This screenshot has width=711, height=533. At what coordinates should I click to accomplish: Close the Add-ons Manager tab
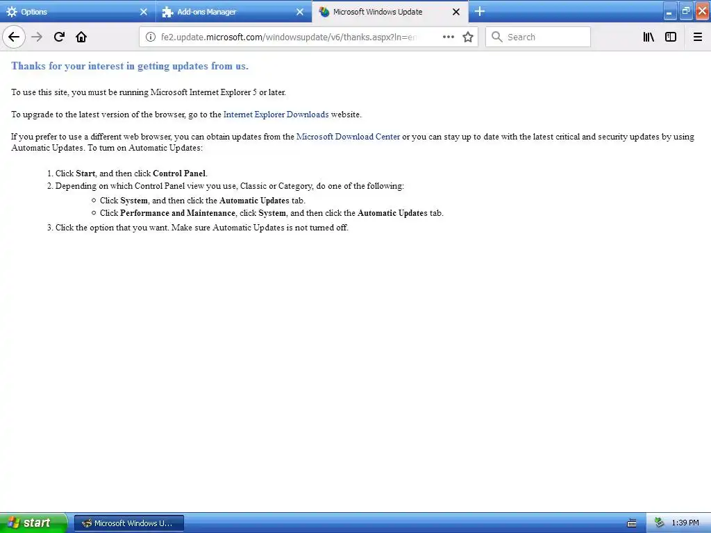pyautogui.click(x=300, y=12)
